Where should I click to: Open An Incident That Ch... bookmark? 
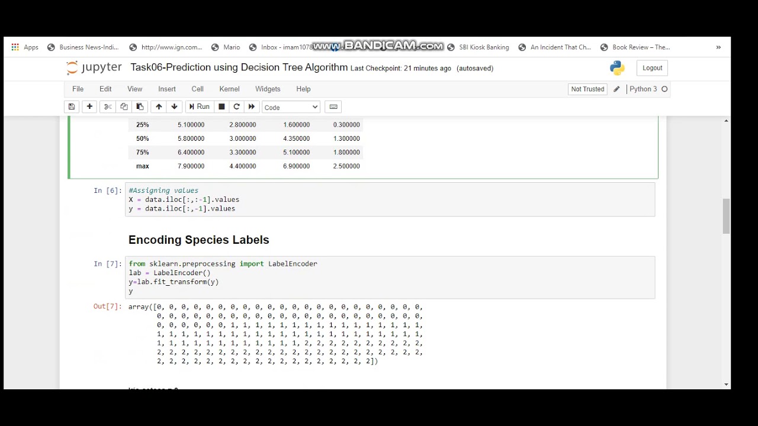555,47
